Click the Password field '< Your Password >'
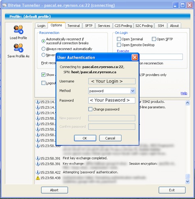This screenshot has height=199, width=195. pyautogui.click(x=112, y=100)
